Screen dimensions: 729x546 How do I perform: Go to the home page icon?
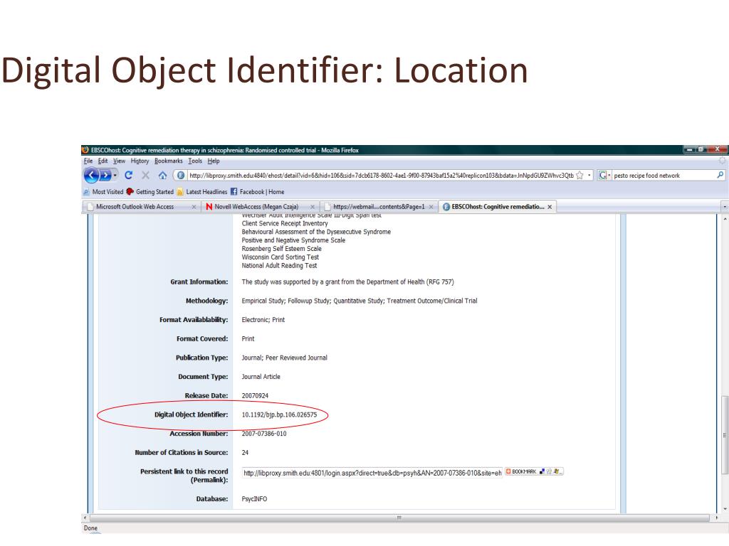[x=162, y=176]
